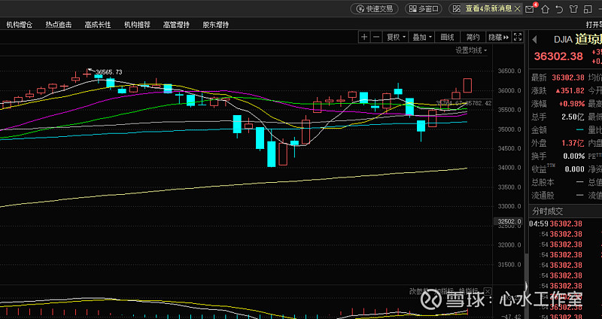Close the indicator sub-panel with X box

(487, 291)
